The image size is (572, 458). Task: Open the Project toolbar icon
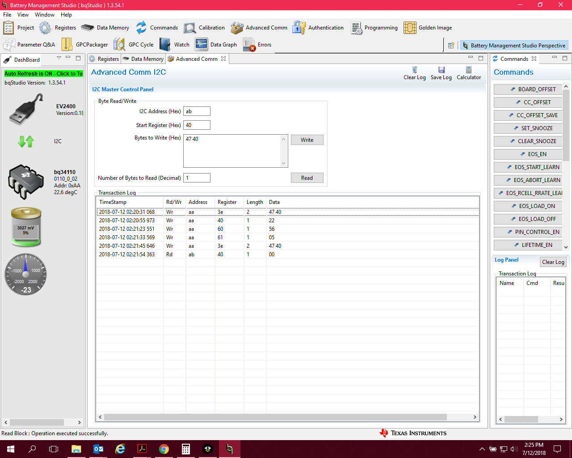[x=8, y=28]
